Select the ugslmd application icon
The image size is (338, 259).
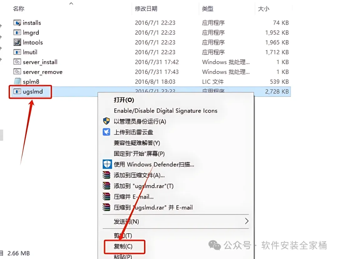(x=17, y=92)
